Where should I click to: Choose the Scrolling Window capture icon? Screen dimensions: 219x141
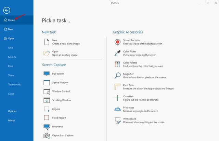point(47,100)
